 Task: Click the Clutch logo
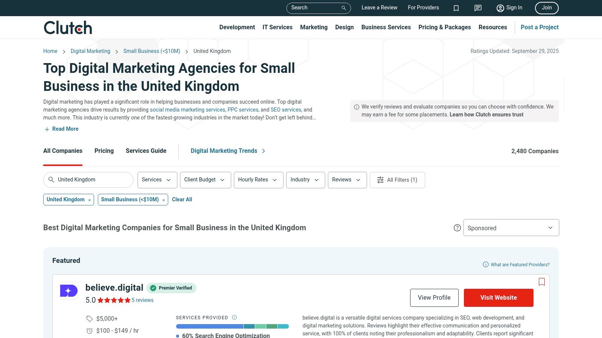click(x=68, y=28)
